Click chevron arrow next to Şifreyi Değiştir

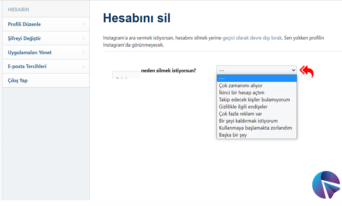(x=83, y=39)
